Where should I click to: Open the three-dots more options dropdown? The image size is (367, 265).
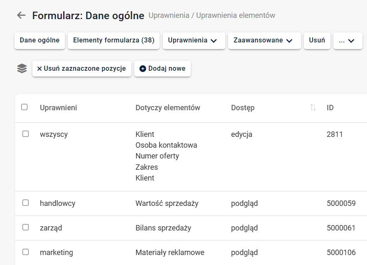pos(347,41)
